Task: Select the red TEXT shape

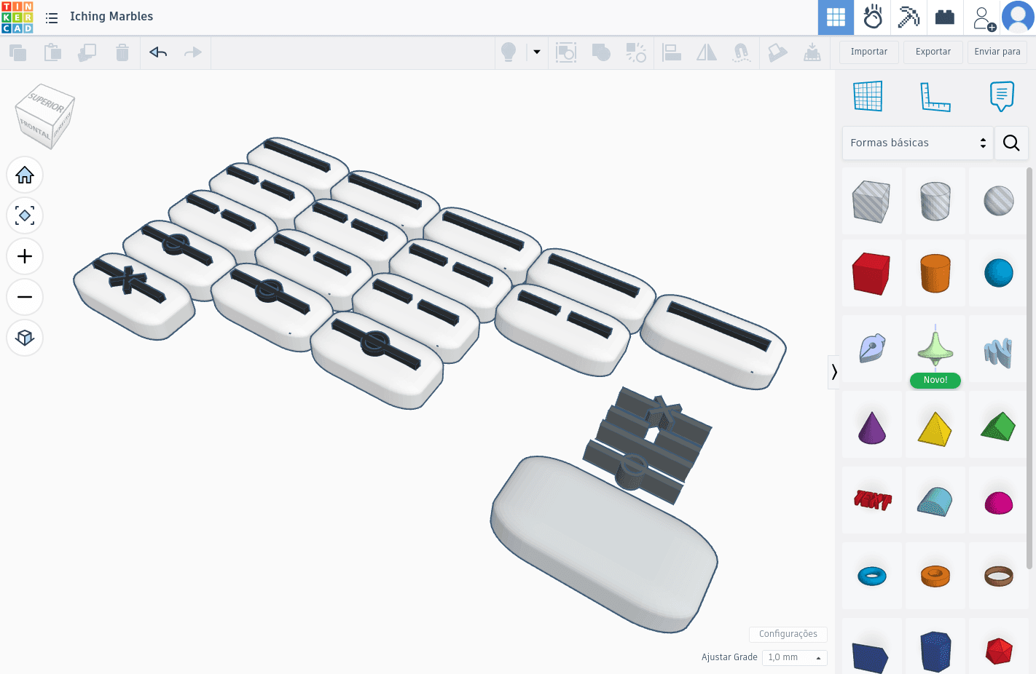Action: point(872,500)
